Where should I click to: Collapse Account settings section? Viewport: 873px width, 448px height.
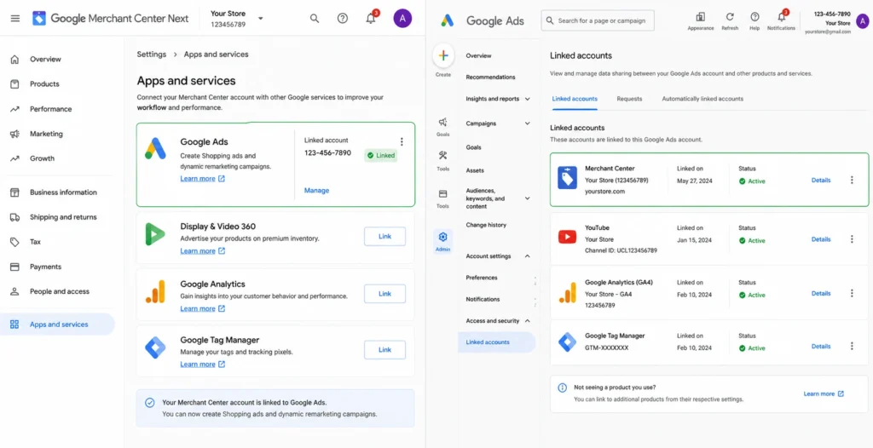(x=527, y=256)
